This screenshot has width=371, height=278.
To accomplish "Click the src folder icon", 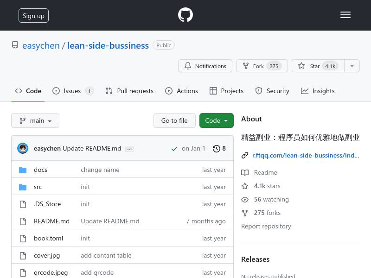I will (23, 187).
